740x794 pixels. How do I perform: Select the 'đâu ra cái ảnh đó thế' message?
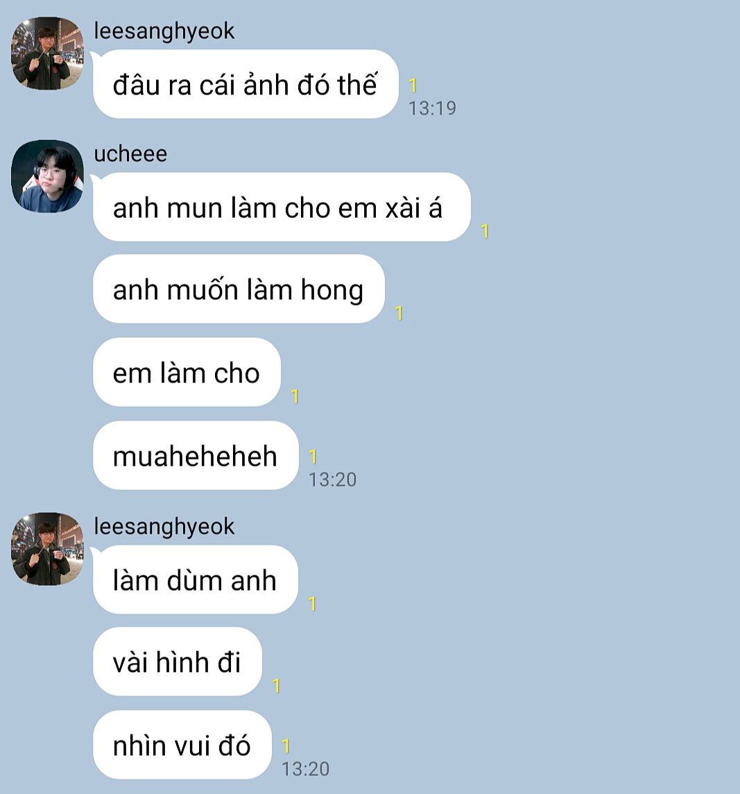(x=246, y=84)
